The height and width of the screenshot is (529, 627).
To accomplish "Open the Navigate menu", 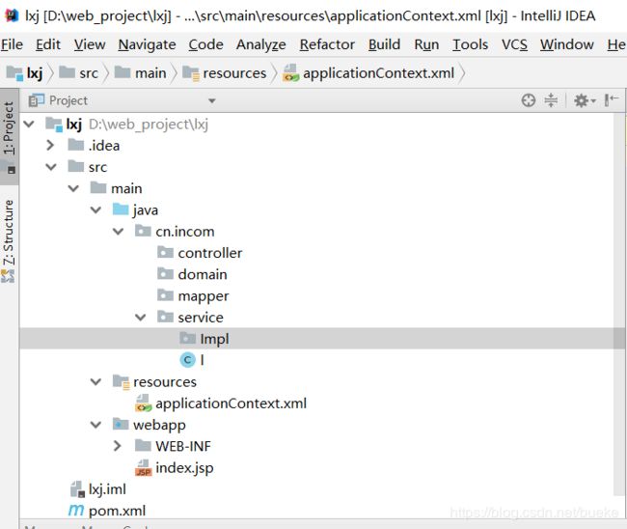I will point(147,44).
